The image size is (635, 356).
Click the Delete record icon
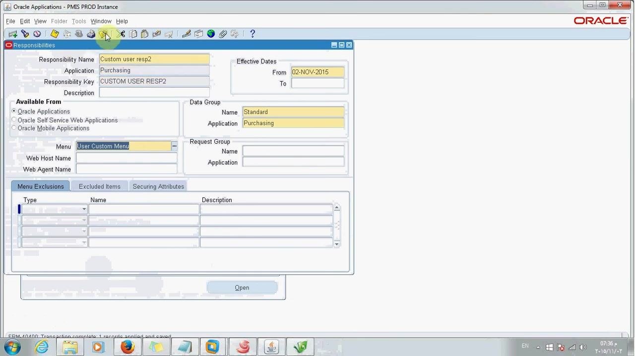pyautogui.click(x=169, y=34)
